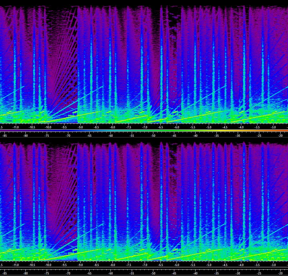
Task: Click -80 on the lower dB color scale
Action: pyautogui.click(x=26, y=273)
